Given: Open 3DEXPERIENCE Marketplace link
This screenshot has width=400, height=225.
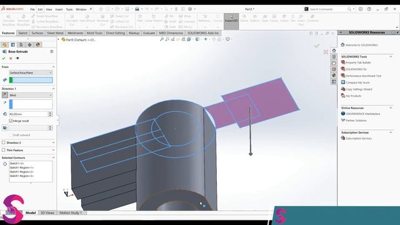Looking at the screenshot, I should 362,114.
